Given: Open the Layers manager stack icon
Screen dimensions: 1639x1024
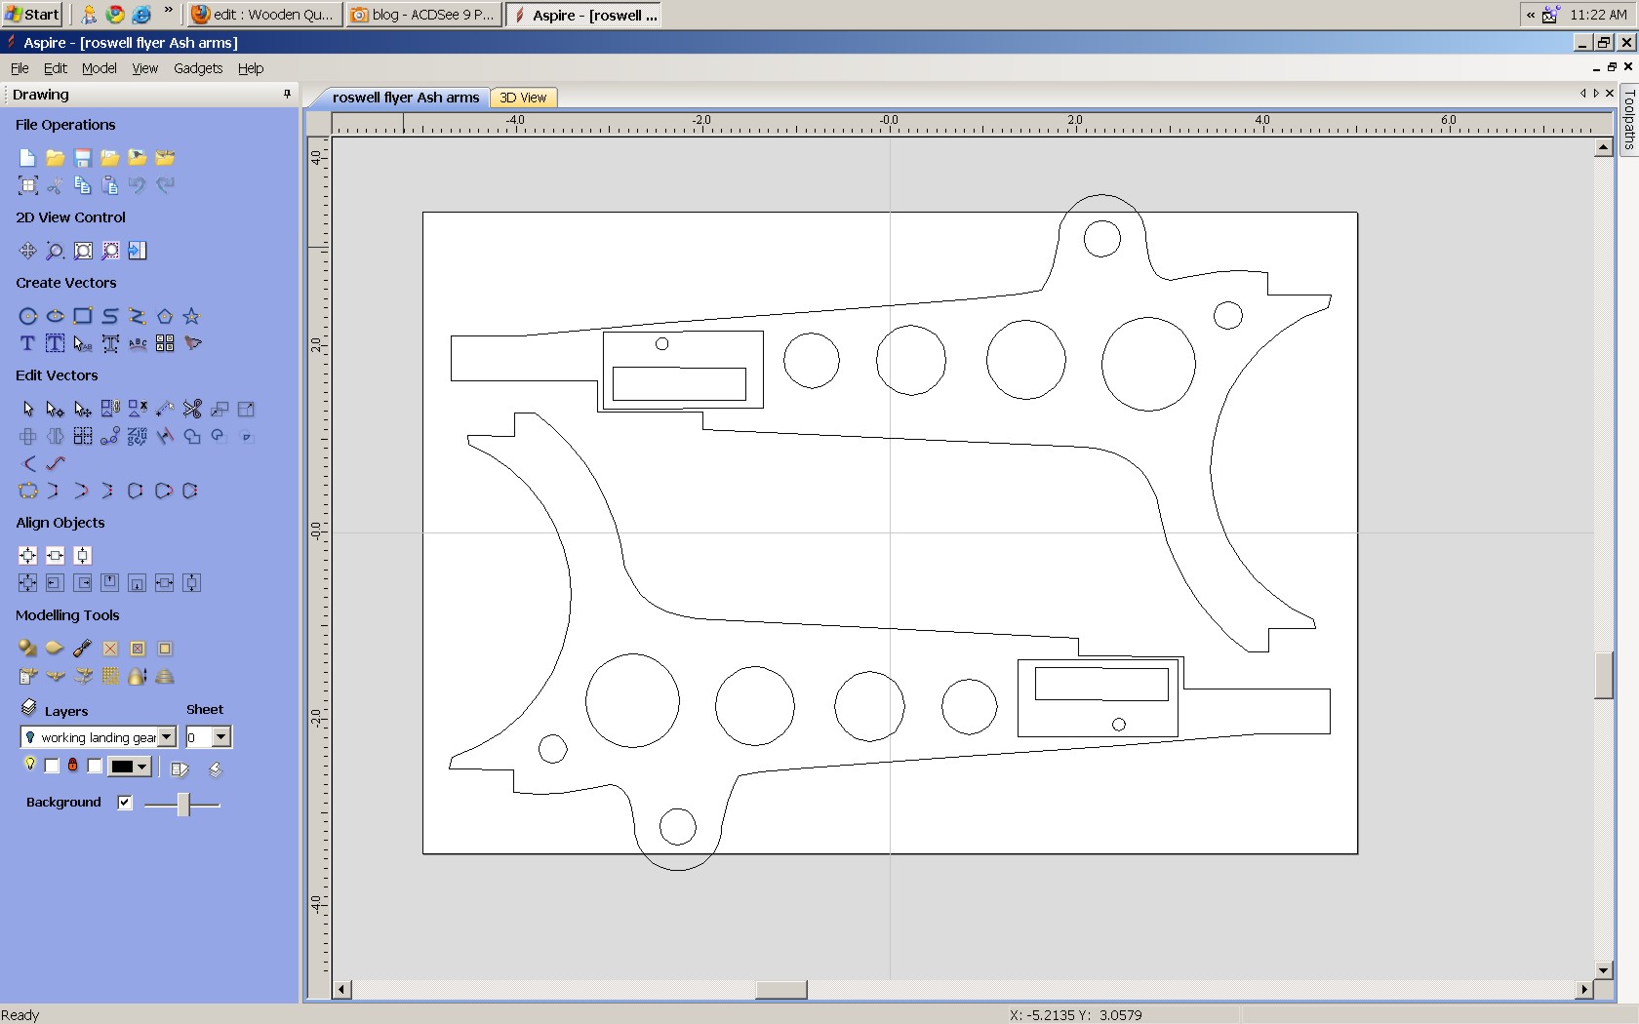Looking at the screenshot, I should point(28,709).
